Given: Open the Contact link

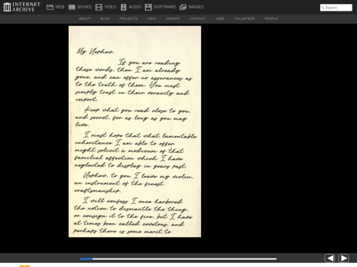Looking at the screenshot, I should pyautogui.click(x=198, y=18).
